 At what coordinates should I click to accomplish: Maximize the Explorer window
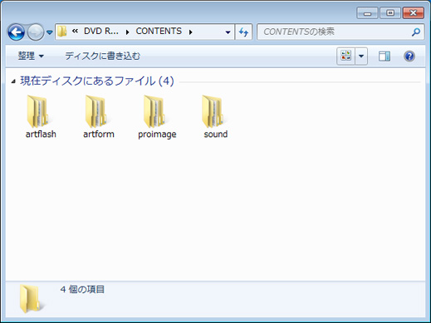tap(390, 13)
